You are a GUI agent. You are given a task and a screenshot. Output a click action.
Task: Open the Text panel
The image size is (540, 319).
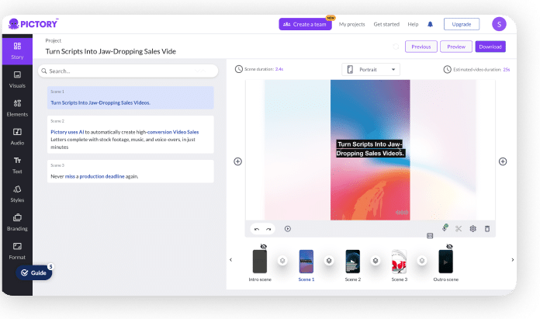(x=17, y=165)
